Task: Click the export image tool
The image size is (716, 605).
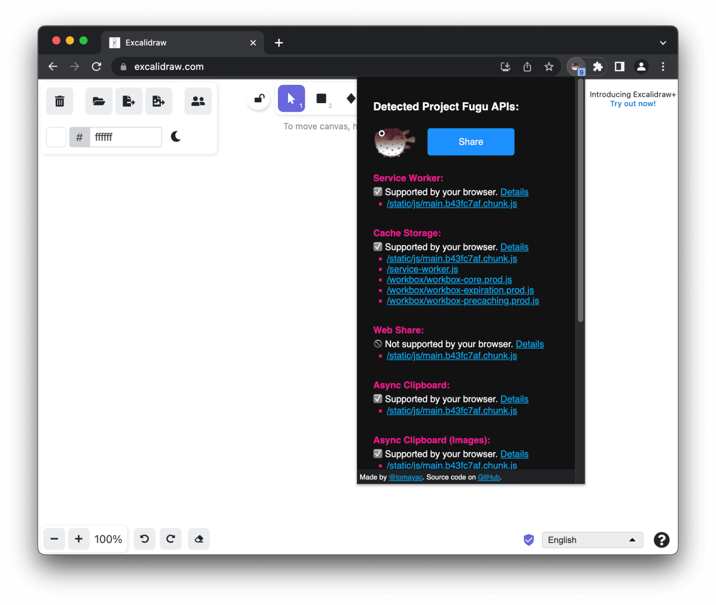Action: pos(158,100)
